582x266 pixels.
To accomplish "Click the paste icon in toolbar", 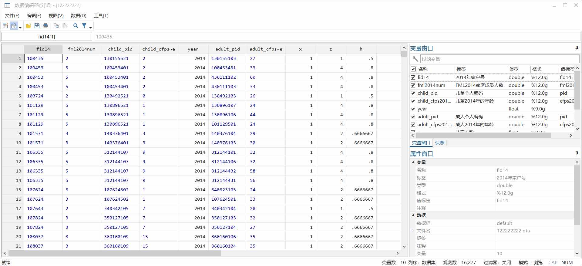I will pos(65,26).
